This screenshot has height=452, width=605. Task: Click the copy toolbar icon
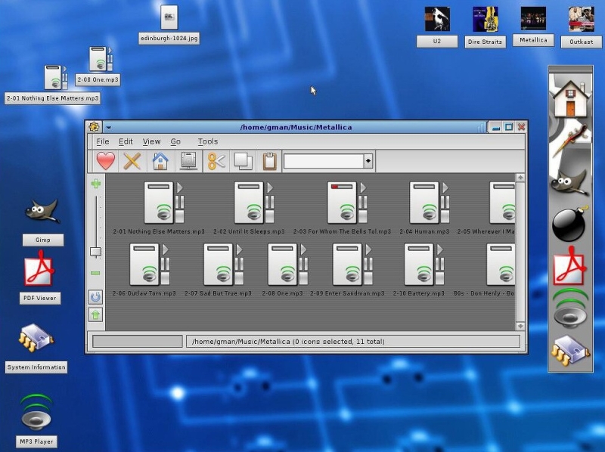243,161
